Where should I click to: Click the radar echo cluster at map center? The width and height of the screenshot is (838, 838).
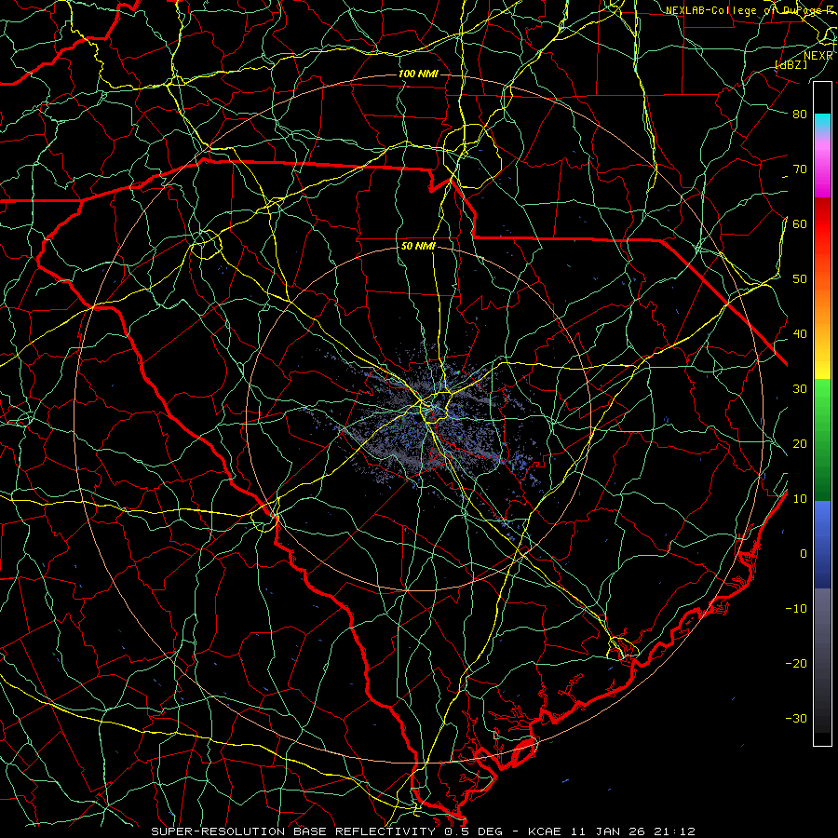click(427, 422)
